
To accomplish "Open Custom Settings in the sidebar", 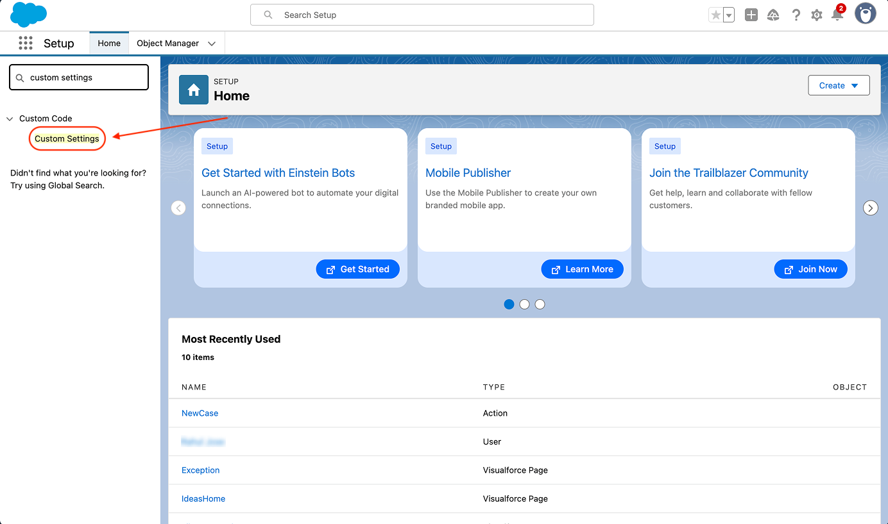I will [x=67, y=138].
